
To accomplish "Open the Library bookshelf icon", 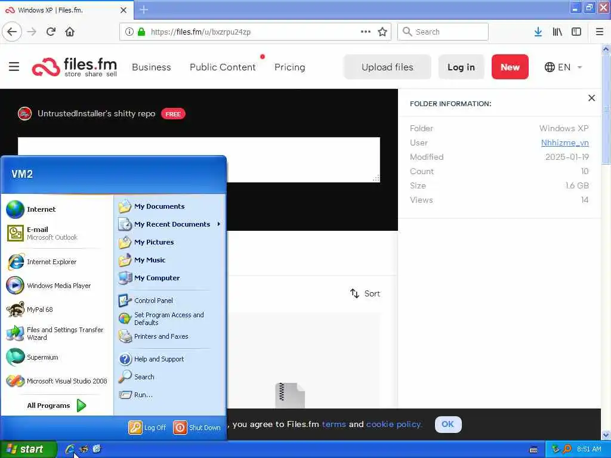I will point(557,32).
